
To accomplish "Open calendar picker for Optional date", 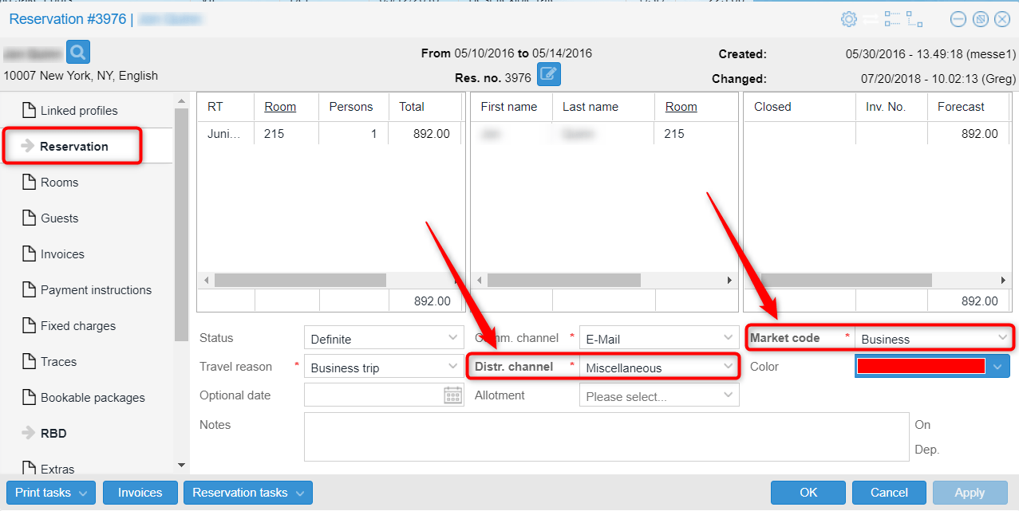I will coord(453,395).
